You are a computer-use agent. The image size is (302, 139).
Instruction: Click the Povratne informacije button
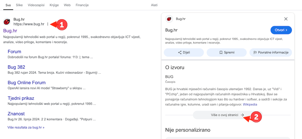click(x=270, y=53)
